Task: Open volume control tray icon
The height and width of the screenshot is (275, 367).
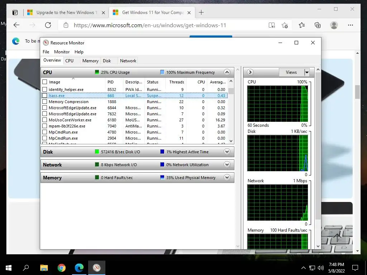Action: coord(321,268)
